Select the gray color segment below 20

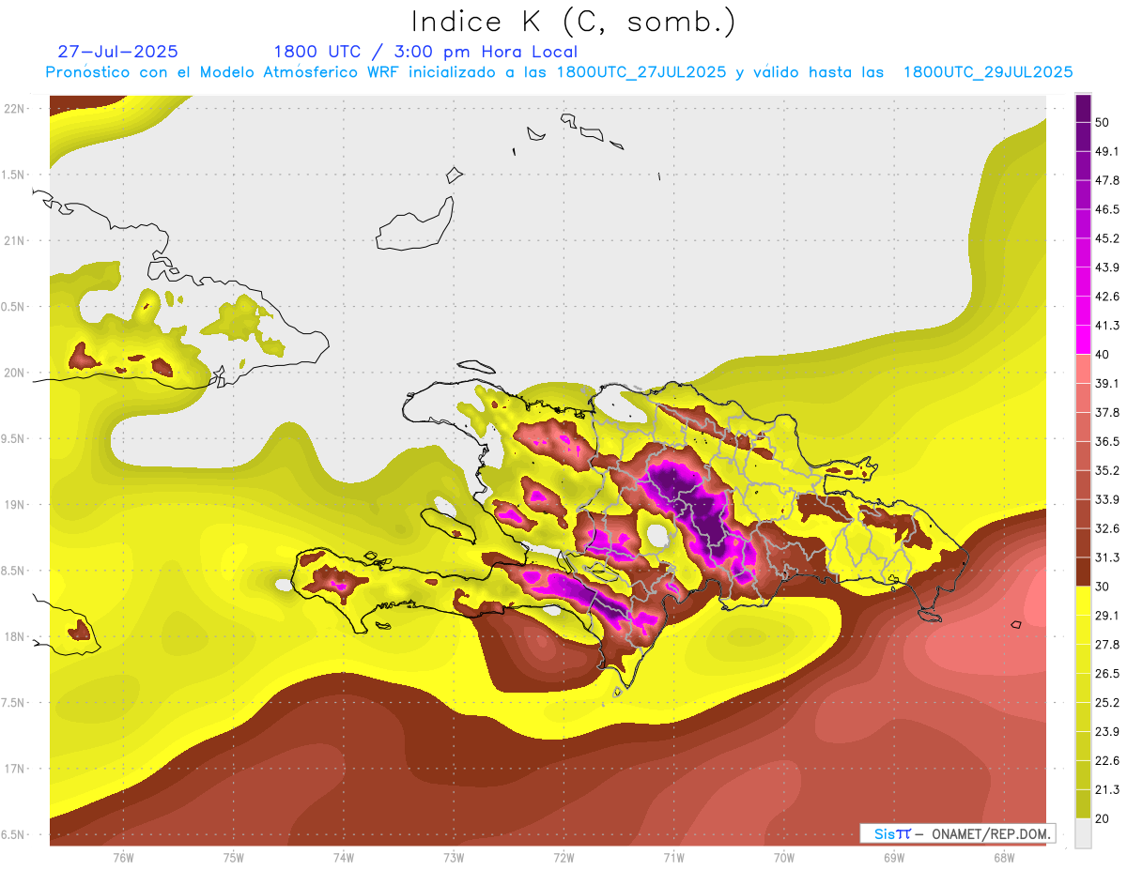click(1084, 832)
